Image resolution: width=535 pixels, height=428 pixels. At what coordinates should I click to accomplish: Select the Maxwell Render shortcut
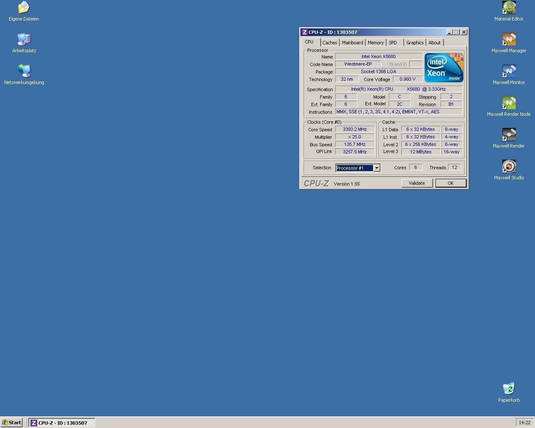[509, 138]
